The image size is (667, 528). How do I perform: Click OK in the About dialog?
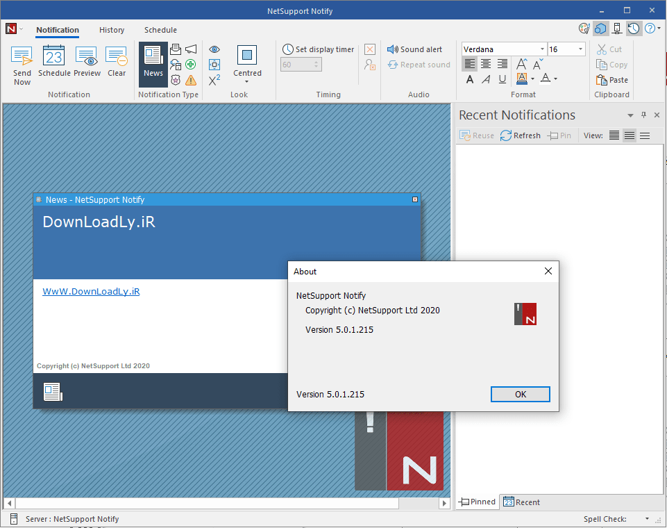(x=521, y=395)
